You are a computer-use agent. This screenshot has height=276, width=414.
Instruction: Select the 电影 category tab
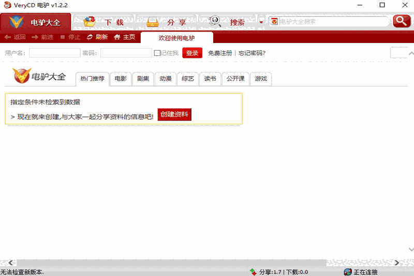(x=121, y=79)
